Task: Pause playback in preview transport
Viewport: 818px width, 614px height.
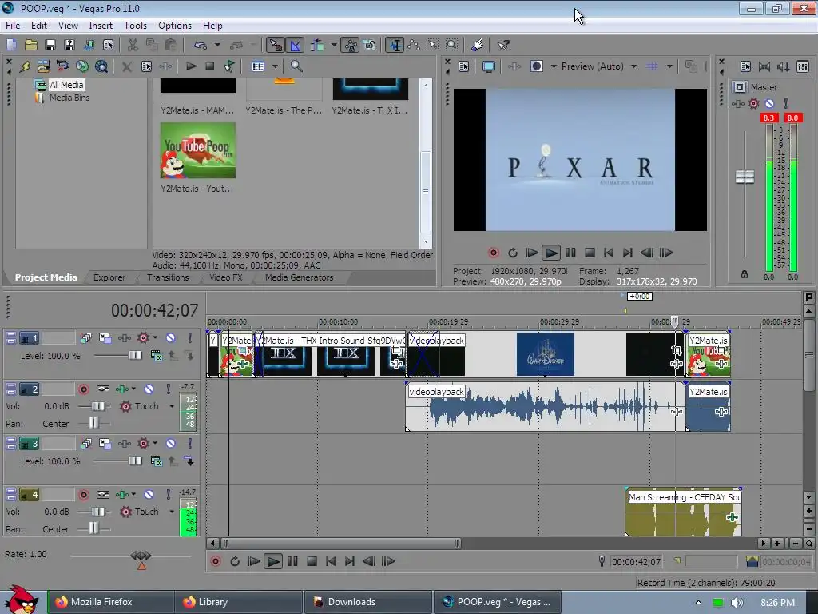Action: [x=570, y=253]
